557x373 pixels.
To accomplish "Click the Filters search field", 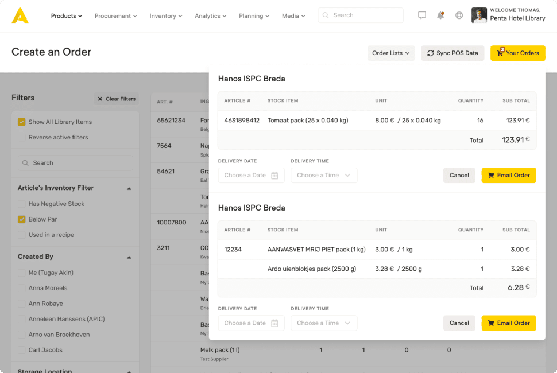I will pyautogui.click(x=75, y=163).
